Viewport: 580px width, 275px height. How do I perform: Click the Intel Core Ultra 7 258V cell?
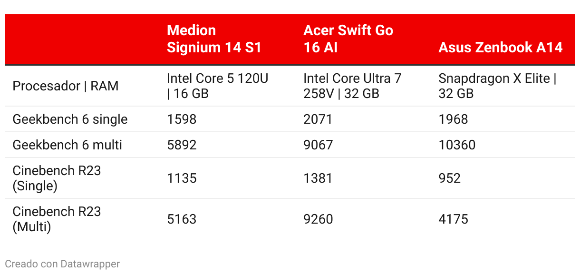pos(352,86)
